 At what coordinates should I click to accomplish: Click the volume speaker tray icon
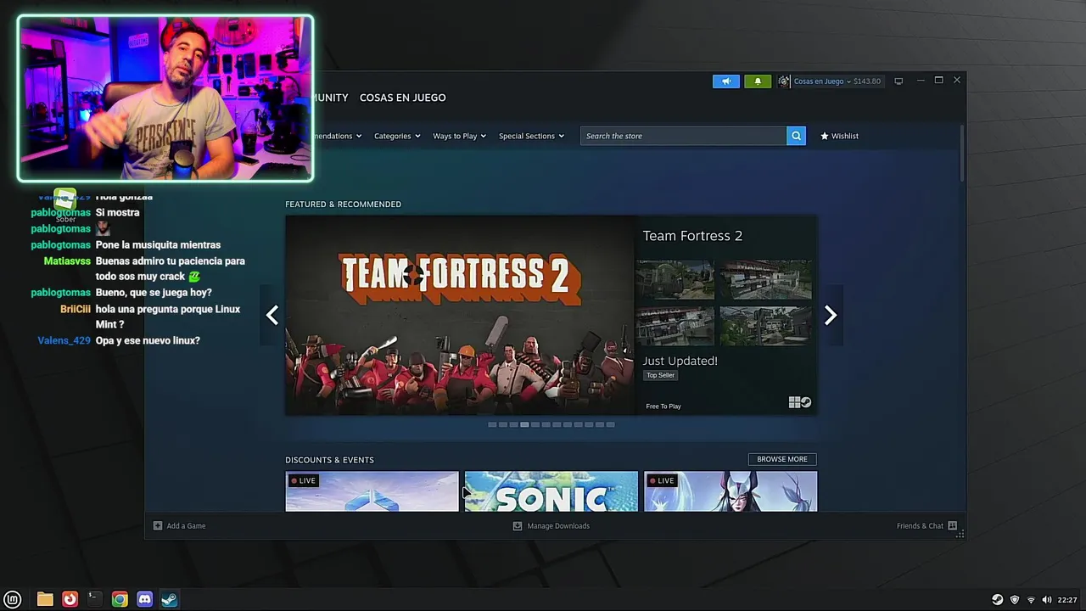pos(1047,600)
